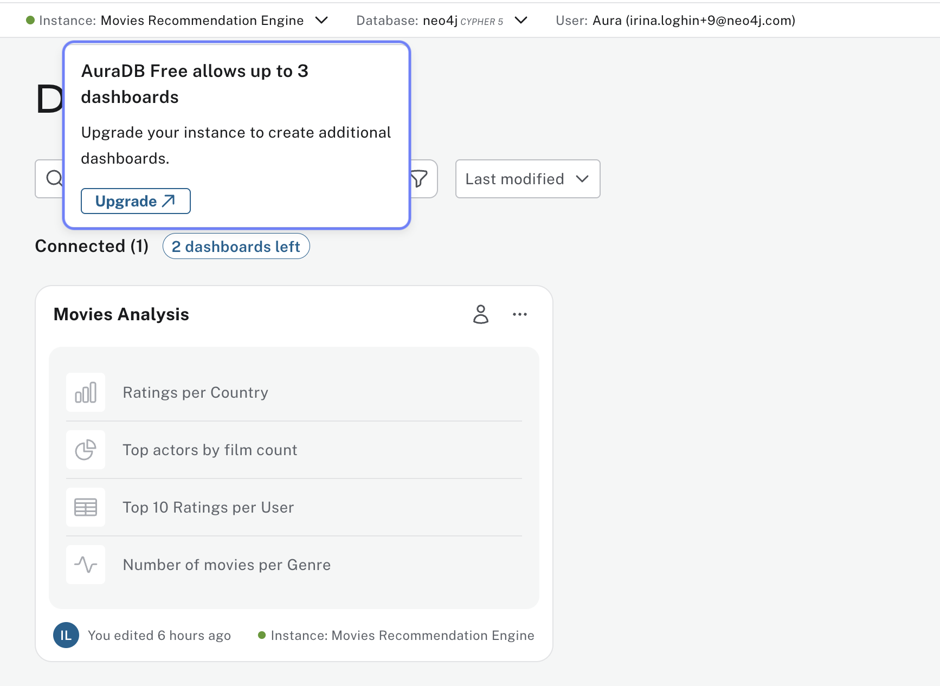Click the IL user avatar
The height and width of the screenshot is (686, 940).
point(66,635)
